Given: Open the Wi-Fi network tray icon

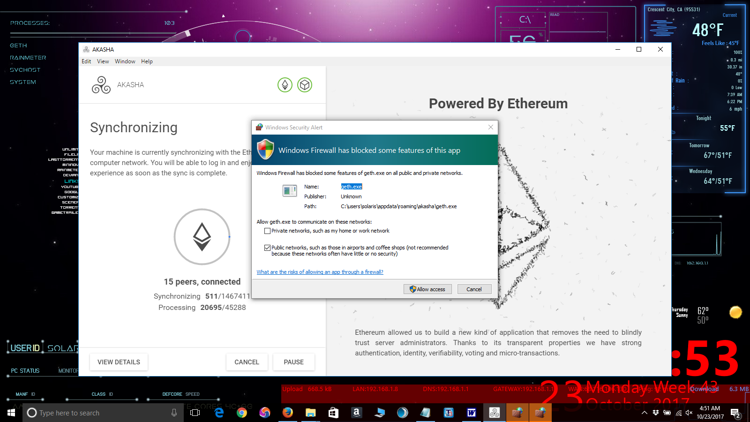Looking at the screenshot, I should 679,413.
